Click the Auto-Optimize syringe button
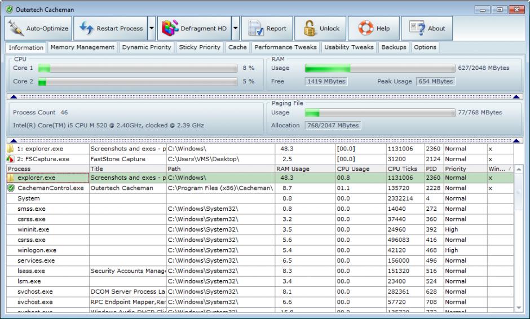Viewport: 530px width, 319px height. [38, 28]
